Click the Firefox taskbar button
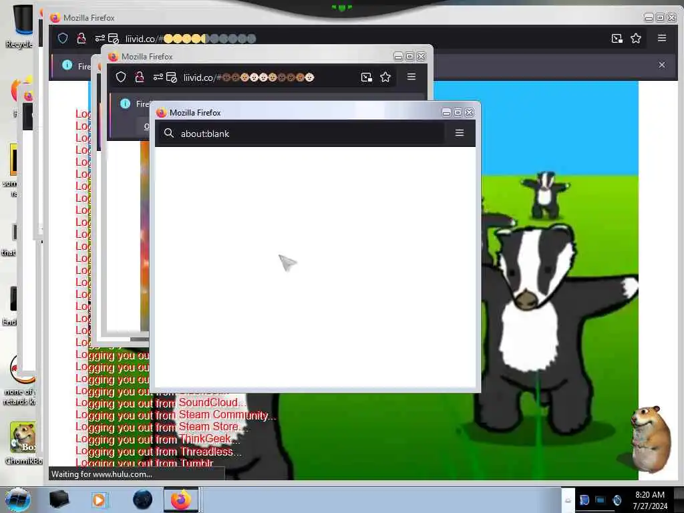 click(181, 500)
